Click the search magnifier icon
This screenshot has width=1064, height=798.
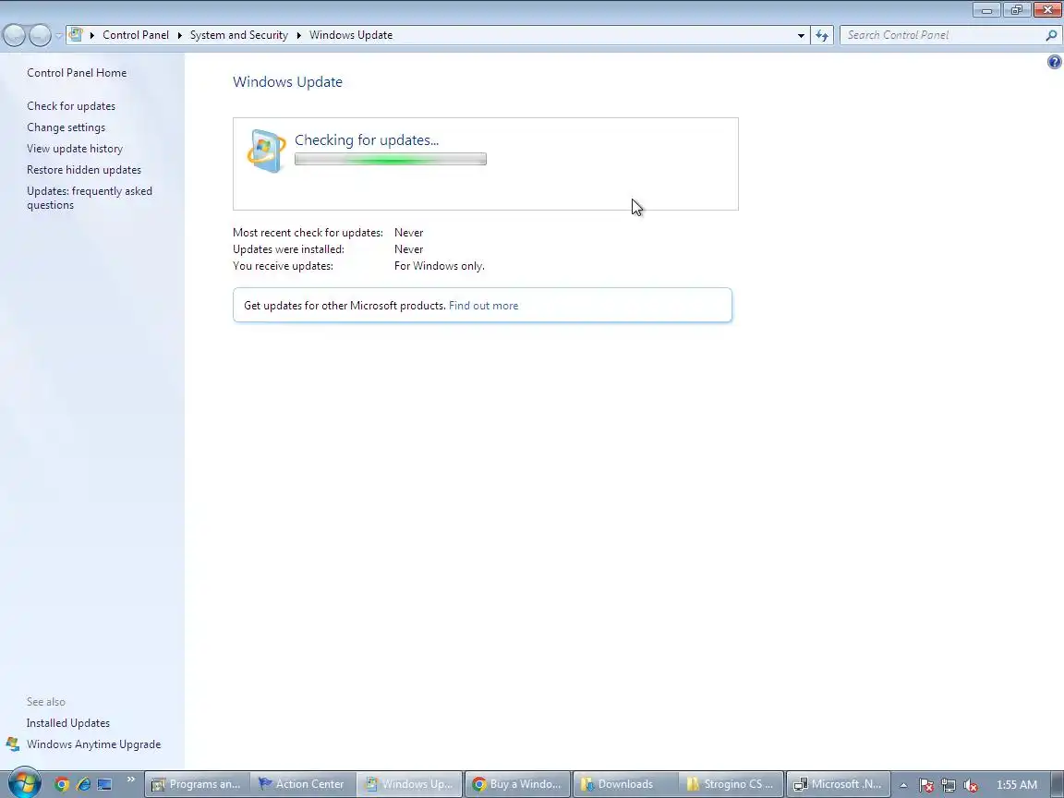pyautogui.click(x=1051, y=35)
